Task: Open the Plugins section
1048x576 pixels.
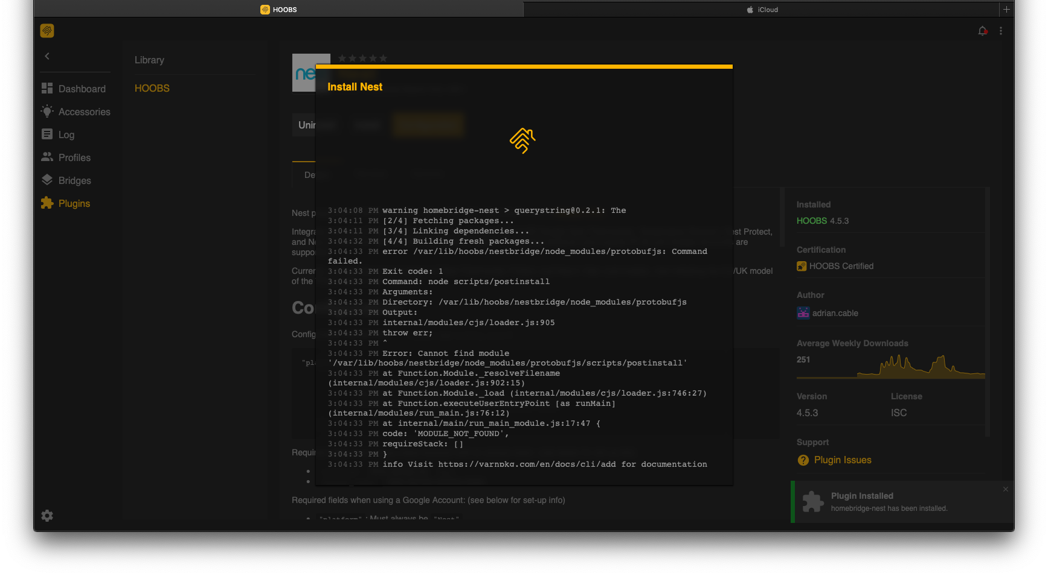Action: click(72, 203)
